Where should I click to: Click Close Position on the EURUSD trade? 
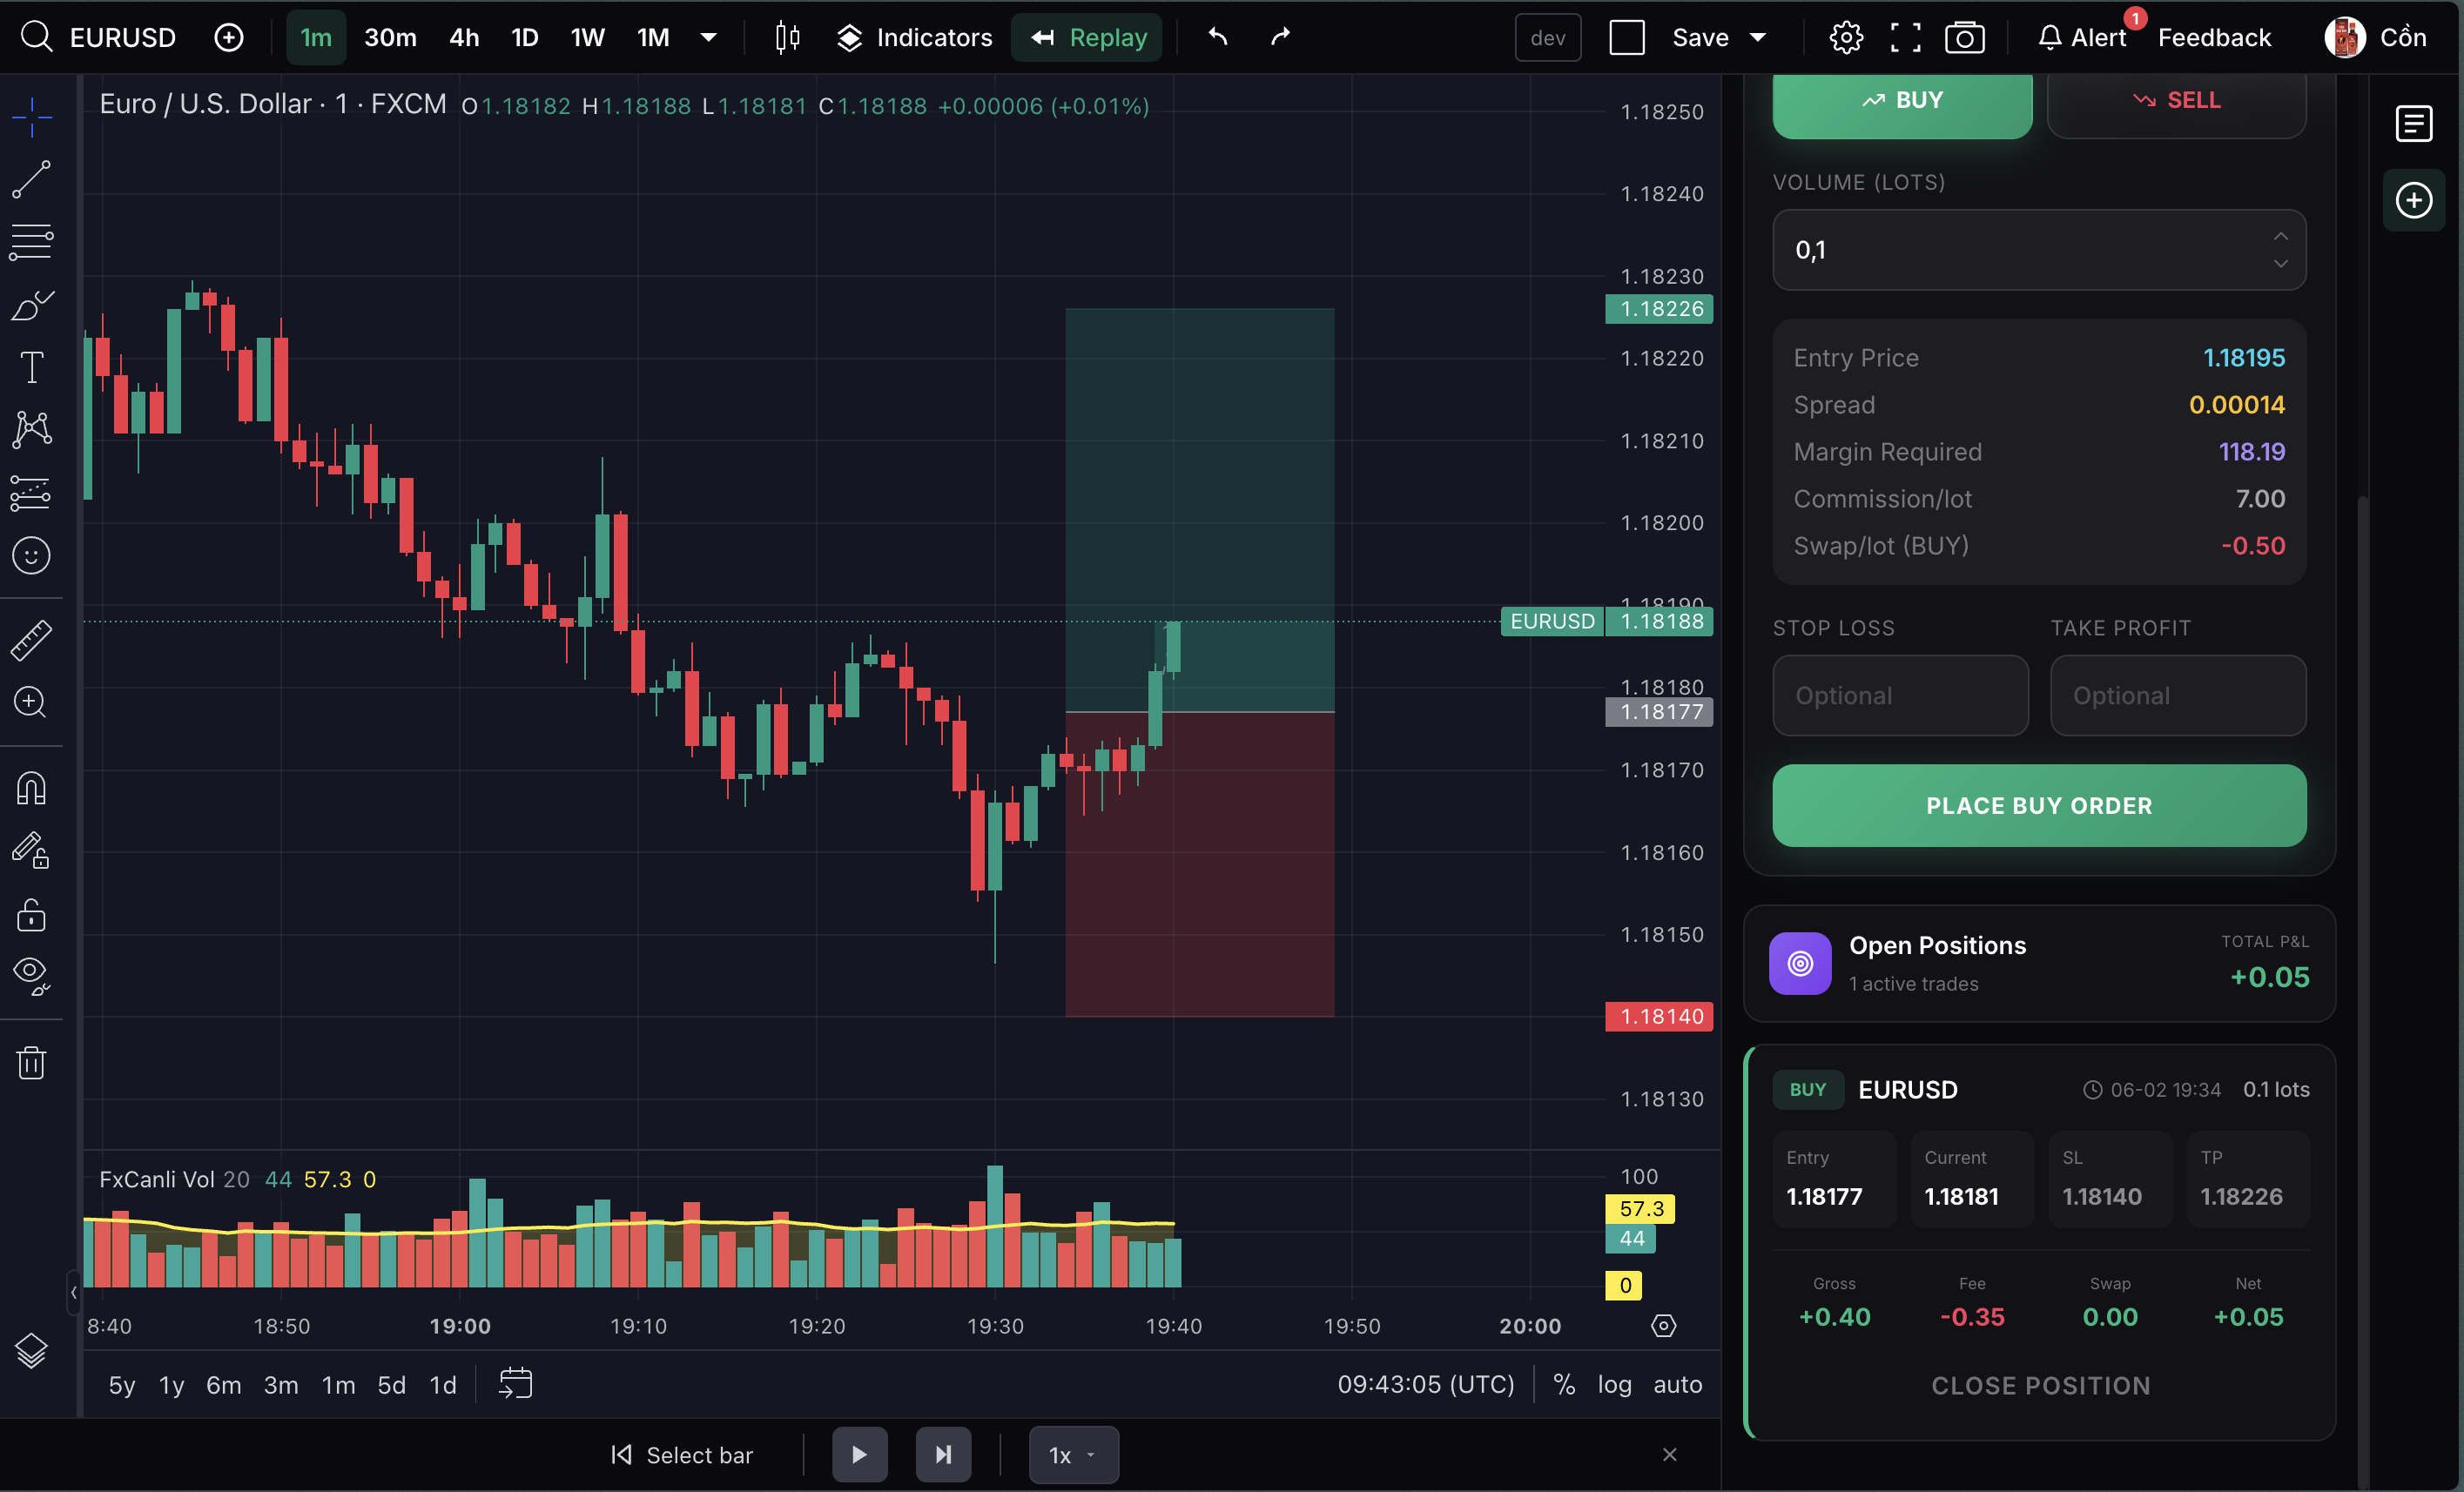pos(2039,1385)
